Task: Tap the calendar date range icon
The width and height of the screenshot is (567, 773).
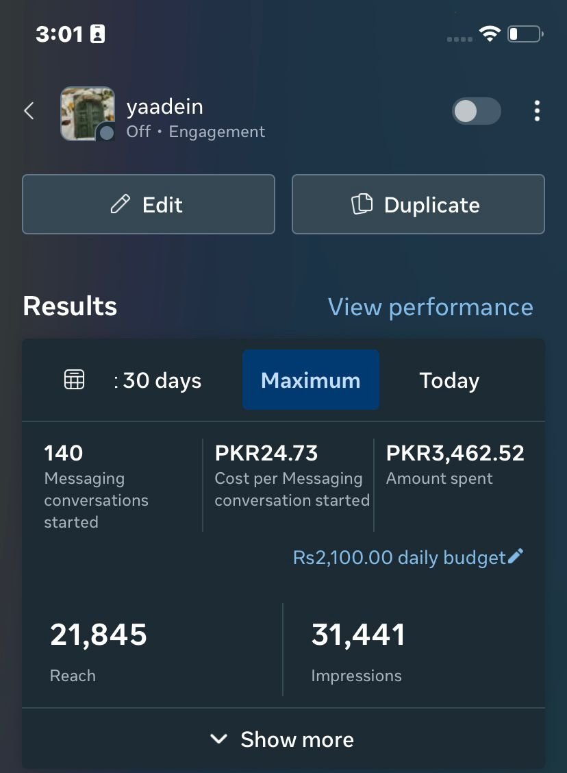Action: (74, 380)
